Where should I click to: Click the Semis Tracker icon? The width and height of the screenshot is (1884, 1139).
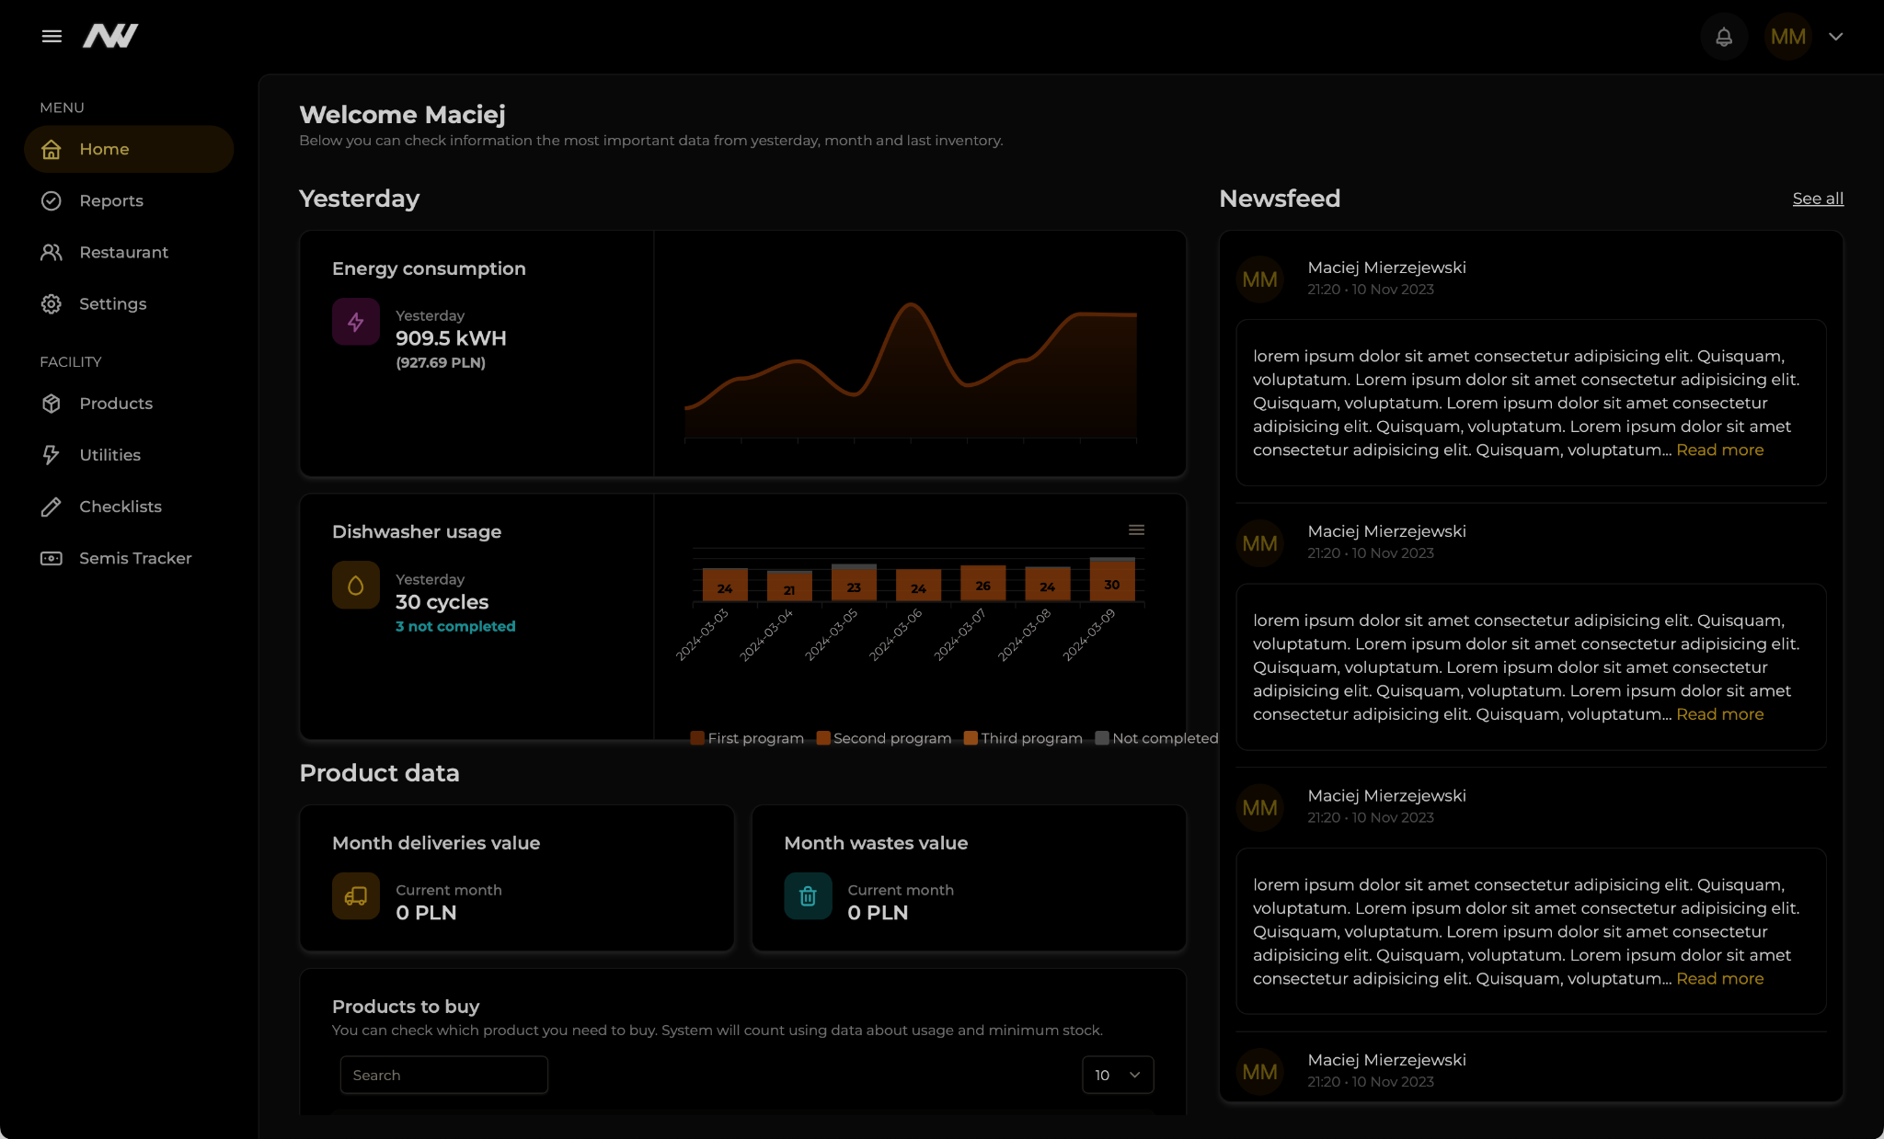click(x=52, y=558)
